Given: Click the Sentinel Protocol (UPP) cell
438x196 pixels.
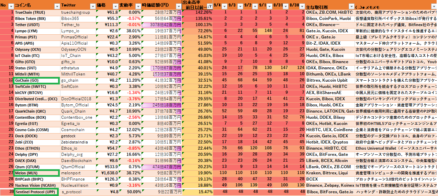Looking at the screenshot, I should tap(36, 192).
